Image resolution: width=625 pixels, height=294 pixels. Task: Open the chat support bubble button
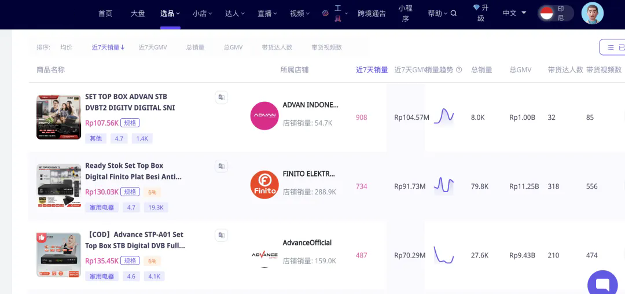pos(602,283)
